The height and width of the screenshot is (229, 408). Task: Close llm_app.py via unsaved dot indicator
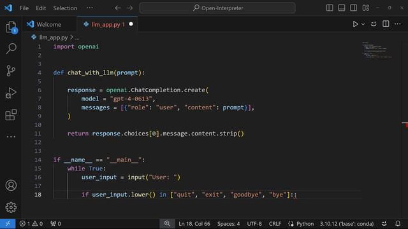[x=131, y=24]
